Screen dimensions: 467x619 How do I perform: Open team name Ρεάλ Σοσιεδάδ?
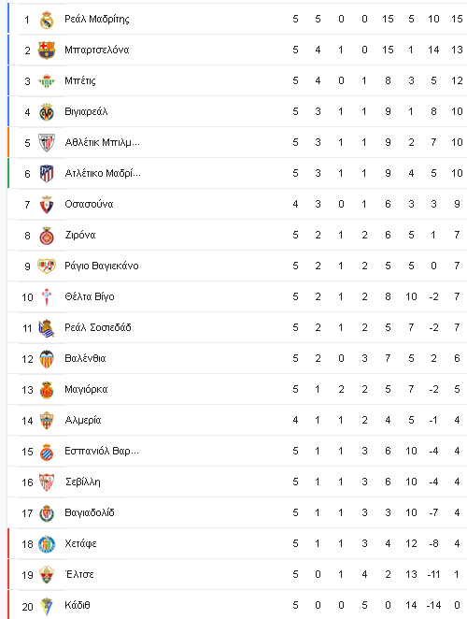[x=98, y=327]
